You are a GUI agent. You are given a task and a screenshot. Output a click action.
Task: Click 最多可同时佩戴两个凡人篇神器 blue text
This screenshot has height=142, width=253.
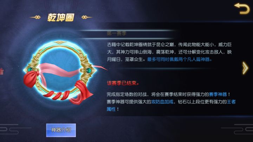(x=180, y=59)
